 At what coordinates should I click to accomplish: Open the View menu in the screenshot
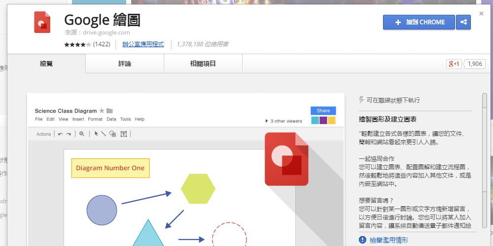point(63,119)
